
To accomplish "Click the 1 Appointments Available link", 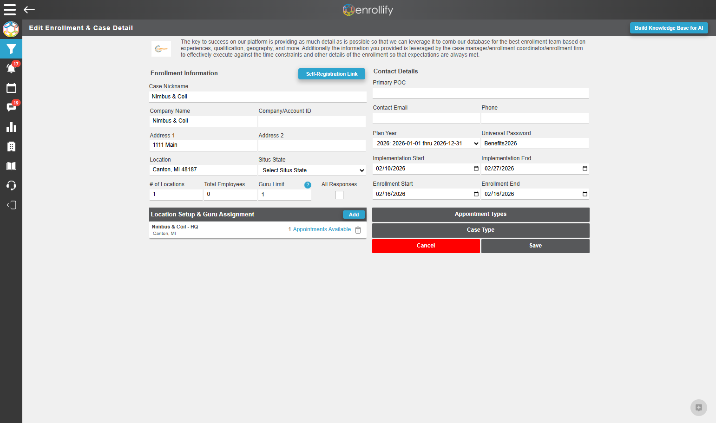I will [x=320, y=229].
